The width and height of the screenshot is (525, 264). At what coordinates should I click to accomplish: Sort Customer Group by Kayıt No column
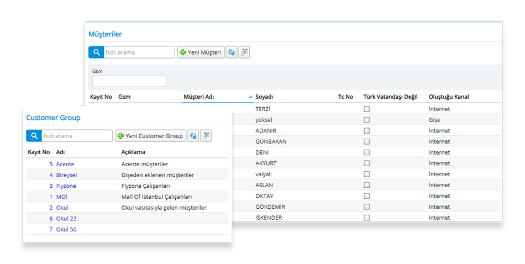pyautogui.click(x=38, y=152)
